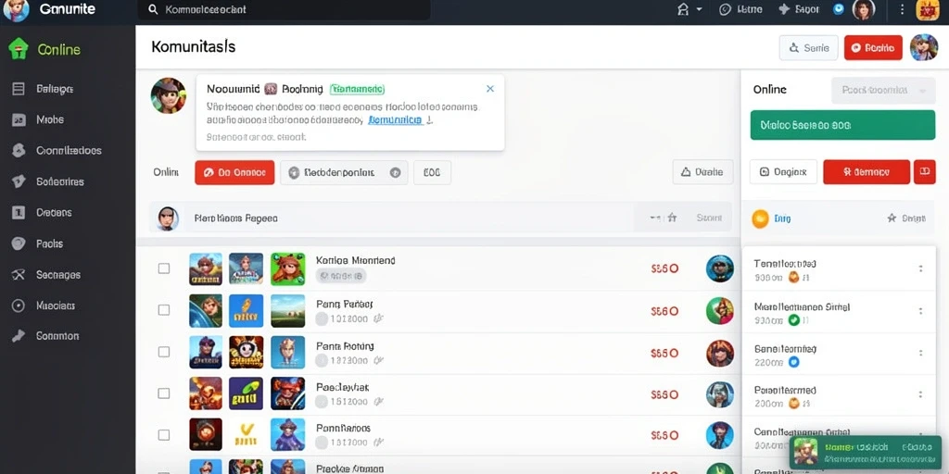This screenshot has width=949, height=474.
Task: Tick the checkbox for Pena Roting row
Action: click(164, 351)
